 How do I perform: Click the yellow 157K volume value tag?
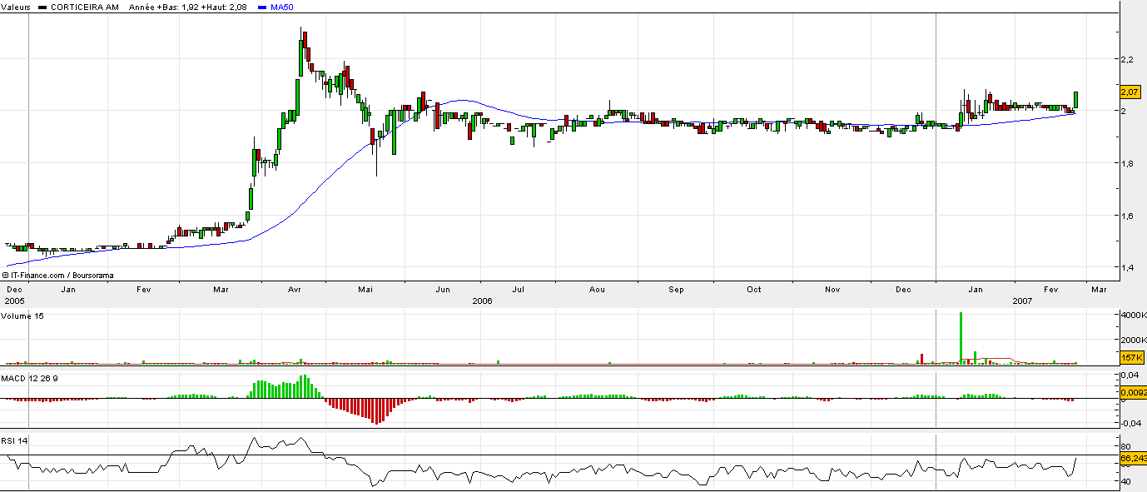click(1131, 357)
